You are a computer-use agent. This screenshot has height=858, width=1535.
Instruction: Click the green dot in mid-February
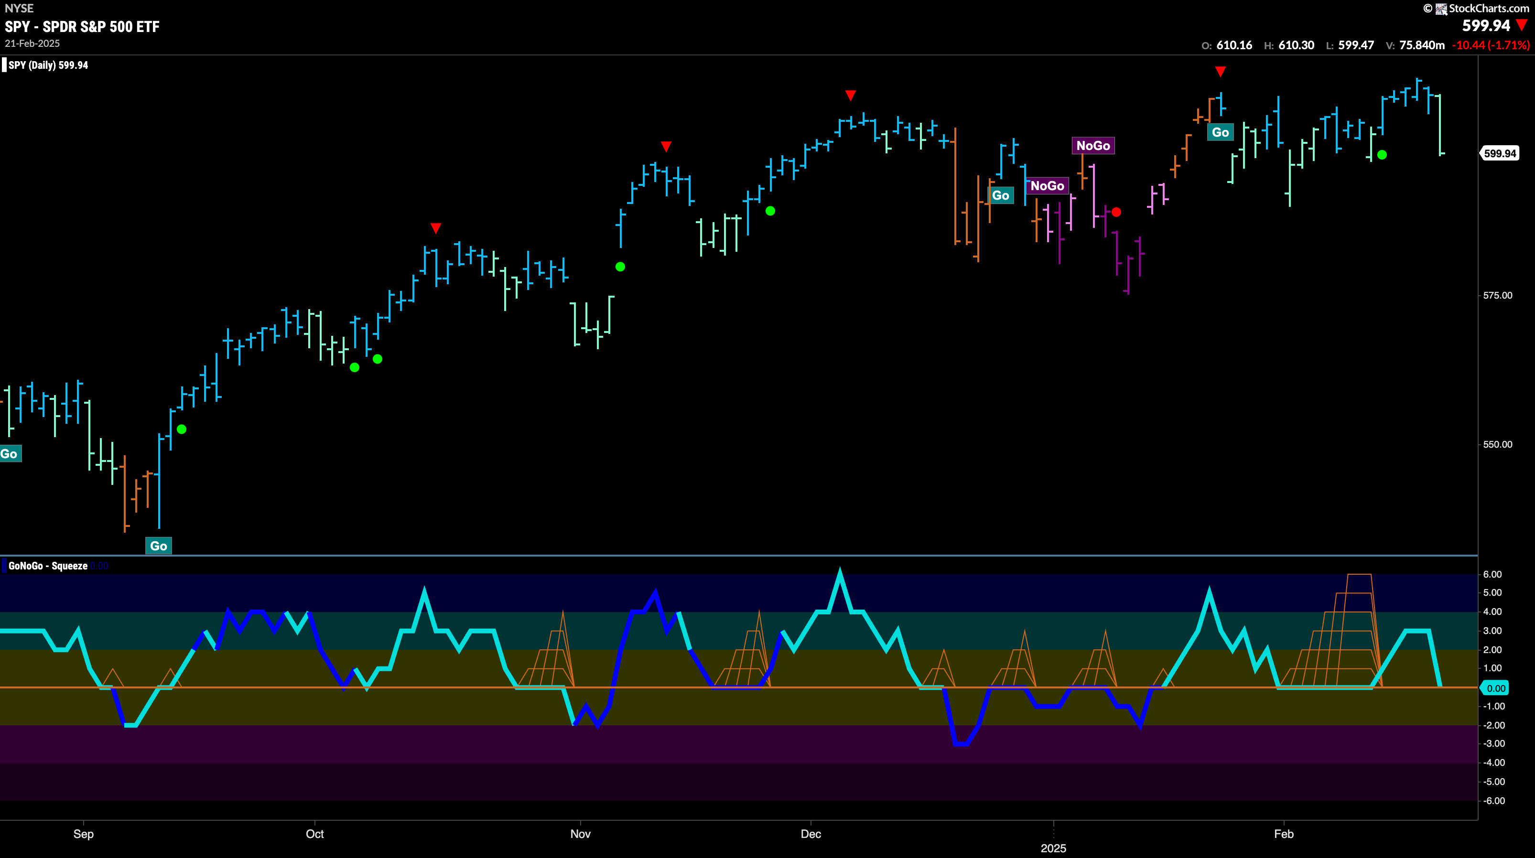tap(1382, 155)
